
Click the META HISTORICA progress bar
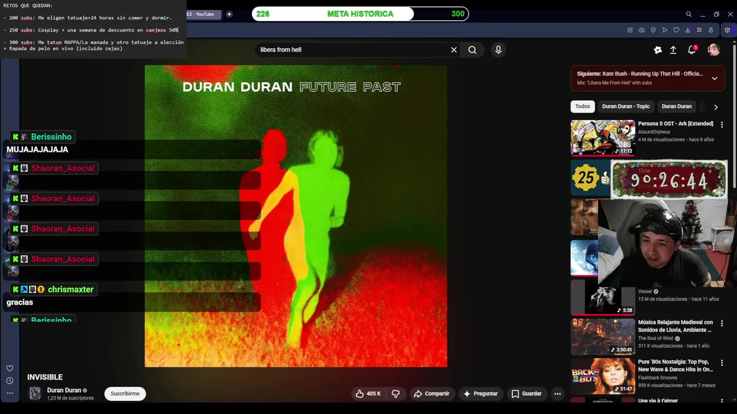click(360, 14)
